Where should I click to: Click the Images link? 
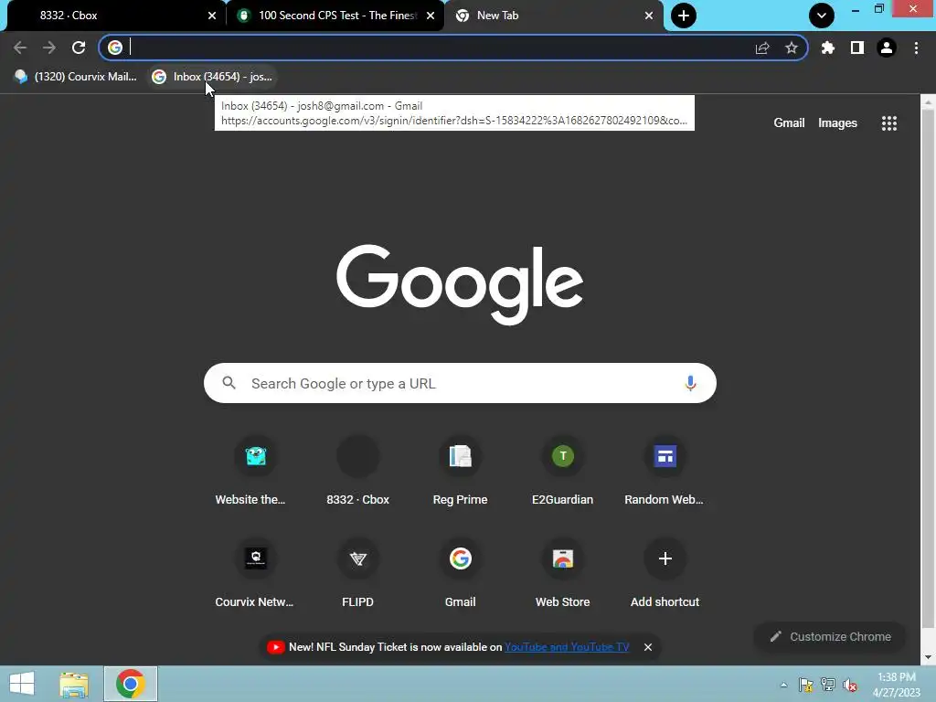point(837,123)
